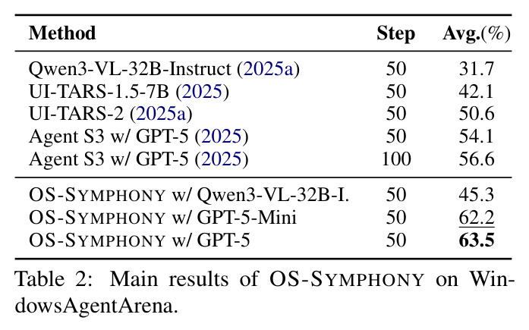This screenshot has width=529, height=330.
Task: Click the step value 100
Action: coord(396,159)
